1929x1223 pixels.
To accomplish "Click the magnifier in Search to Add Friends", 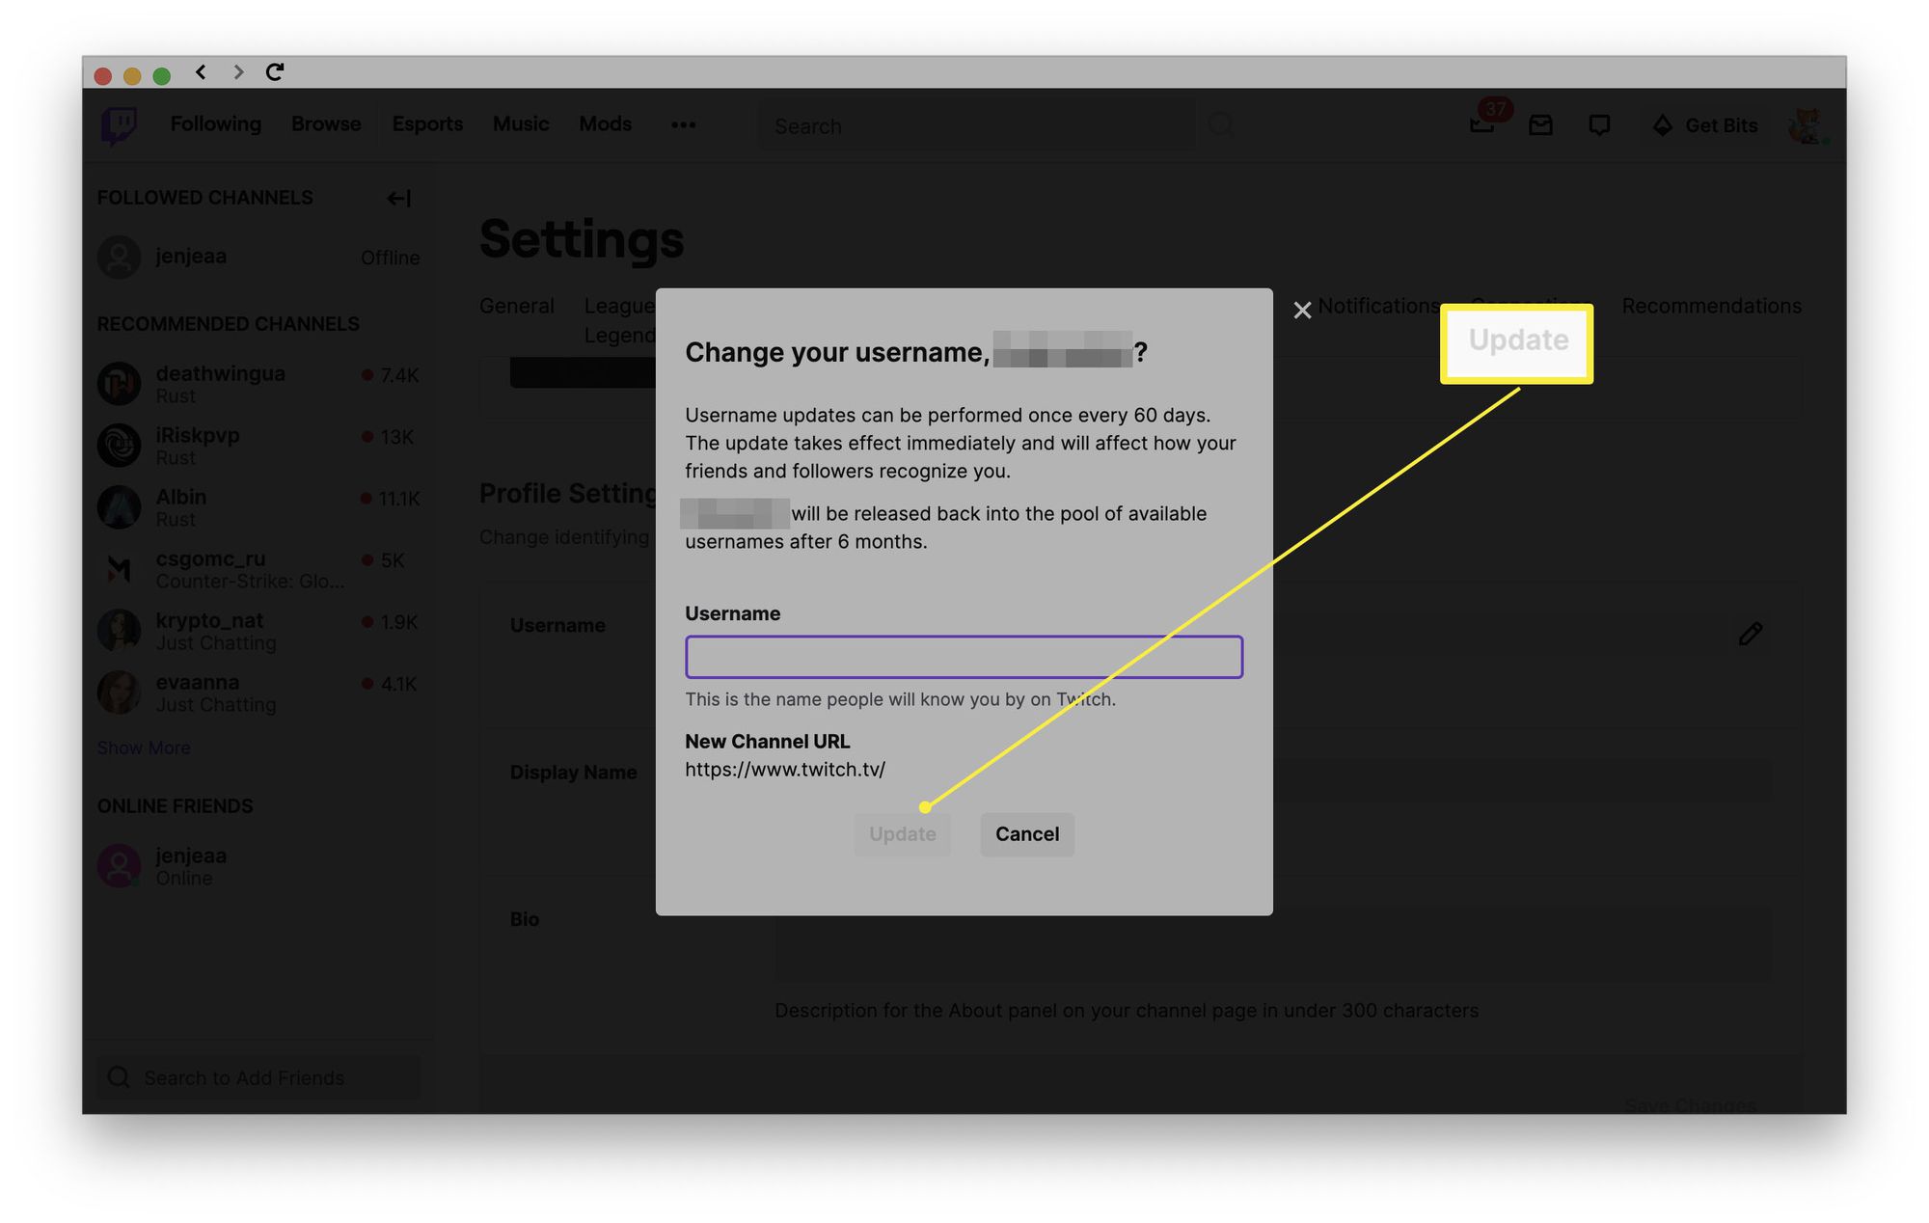I will click(x=119, y=1077).
